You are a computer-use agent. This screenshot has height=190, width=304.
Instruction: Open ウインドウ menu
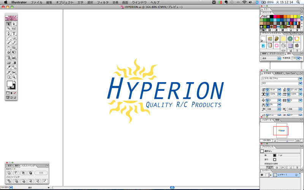point(139,2)
